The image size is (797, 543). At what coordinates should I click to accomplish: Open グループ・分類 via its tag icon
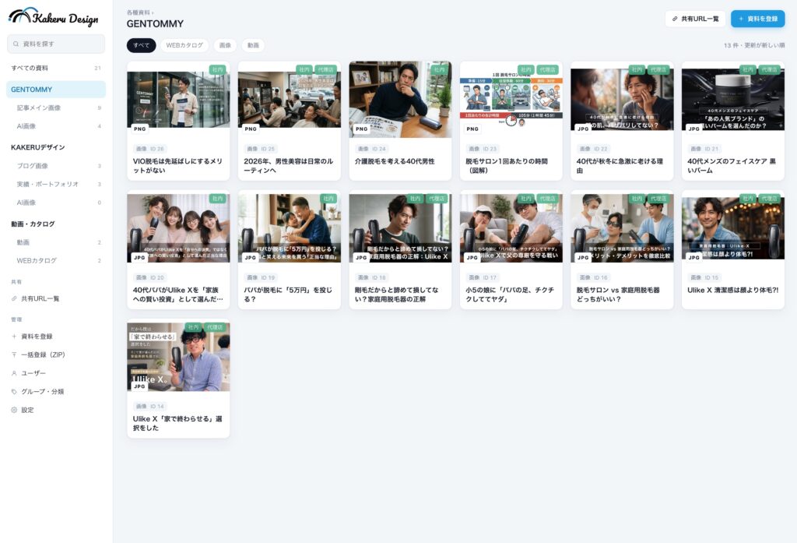14,391
